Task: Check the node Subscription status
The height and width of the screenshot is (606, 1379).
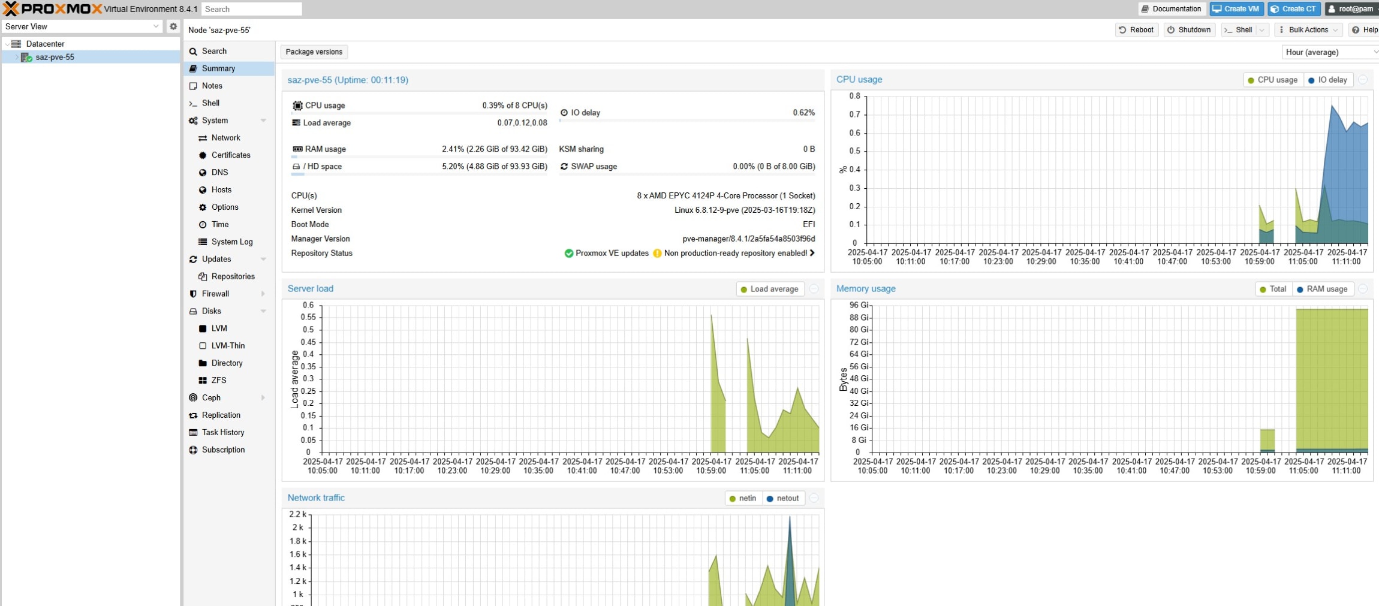Action: tap(224, 450)
